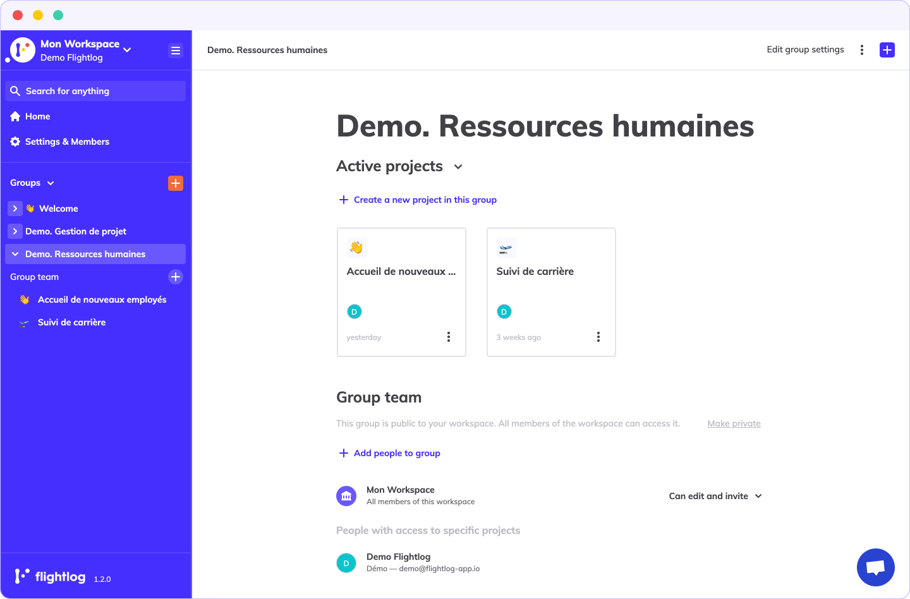Click '3 weeks ago' timestamp on card
Screen dimensions: 910x599
pyautogui.click(x=519, y=337)
